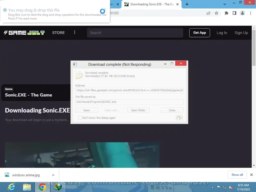Click the drag and drop hand icon in dialog
The image size is (256, 192).
(x=179, y=117)
